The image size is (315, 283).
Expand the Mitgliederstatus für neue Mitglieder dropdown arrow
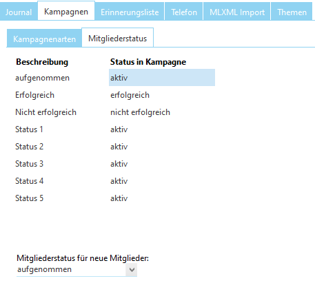coord(132,269)
